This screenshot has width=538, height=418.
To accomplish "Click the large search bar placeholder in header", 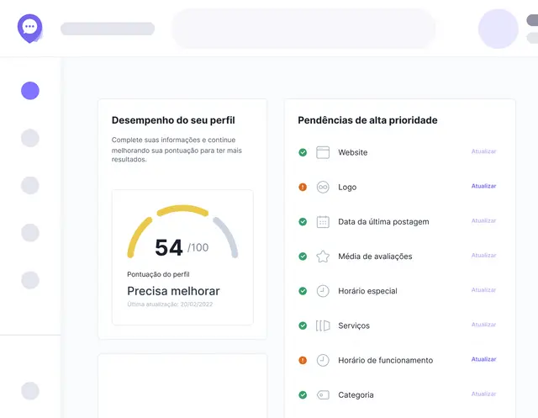I will (x=303, y=29).
